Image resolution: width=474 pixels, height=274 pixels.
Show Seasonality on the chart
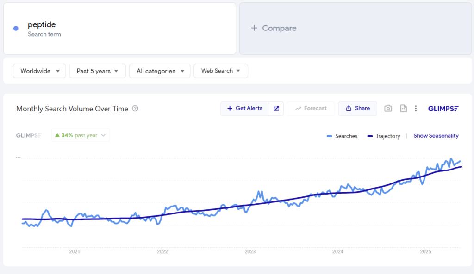(436, 136)
